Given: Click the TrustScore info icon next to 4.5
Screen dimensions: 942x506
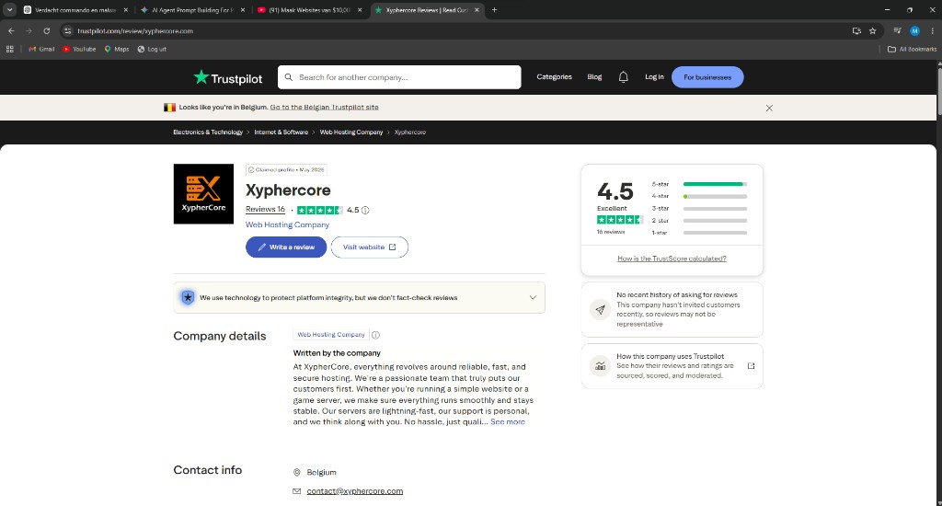Looking at the screenshot, I should [x=365, y=211].
